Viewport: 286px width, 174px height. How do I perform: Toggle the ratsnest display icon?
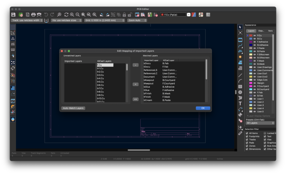13,62
